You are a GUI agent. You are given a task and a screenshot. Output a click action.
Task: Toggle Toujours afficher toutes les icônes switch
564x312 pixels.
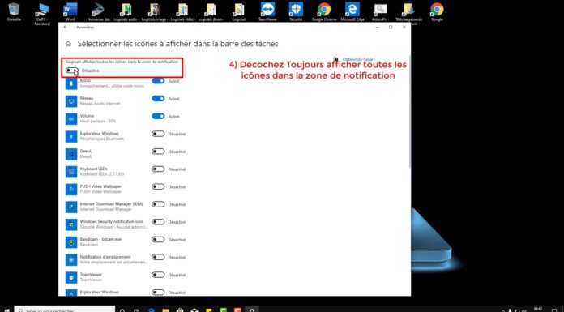click(72, 71)
